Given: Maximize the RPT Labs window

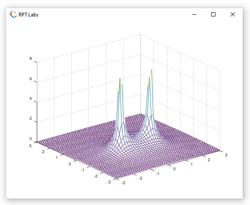Looking at the screenshot, I should (x=213, y=14).
